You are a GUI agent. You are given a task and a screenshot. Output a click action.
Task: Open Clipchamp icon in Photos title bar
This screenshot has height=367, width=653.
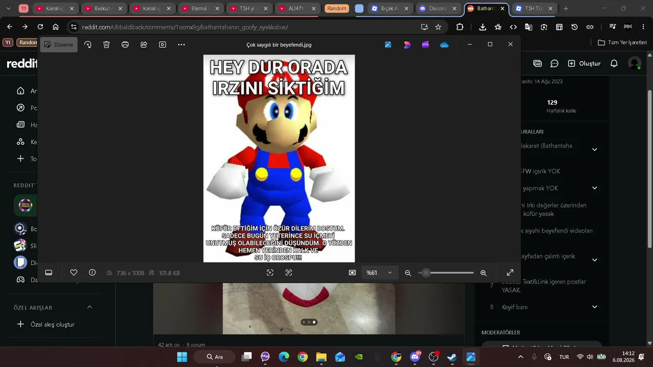425,45
